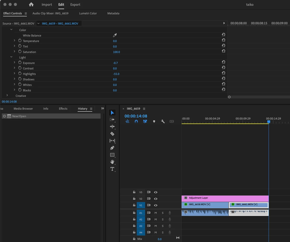Toggle Snap in timeline
290x242 pixels.
click(x=136, y=121)
